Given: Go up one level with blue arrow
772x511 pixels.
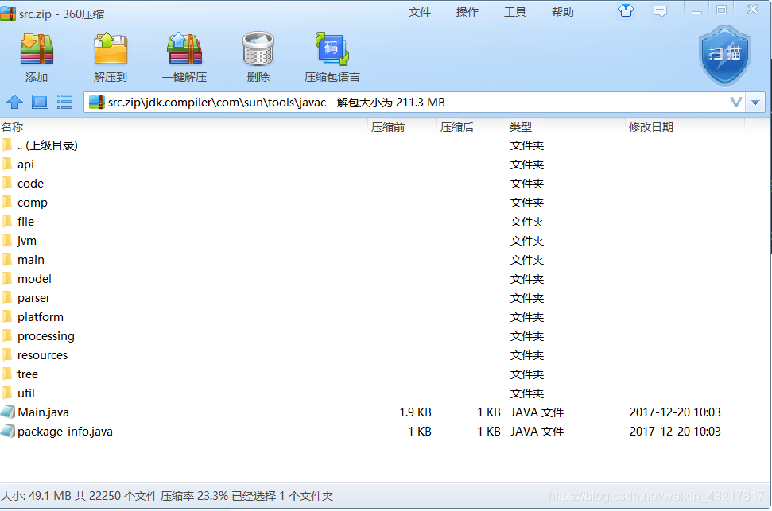Looking at the screenshot, I should pyautogui.click(x=15, y=102).
